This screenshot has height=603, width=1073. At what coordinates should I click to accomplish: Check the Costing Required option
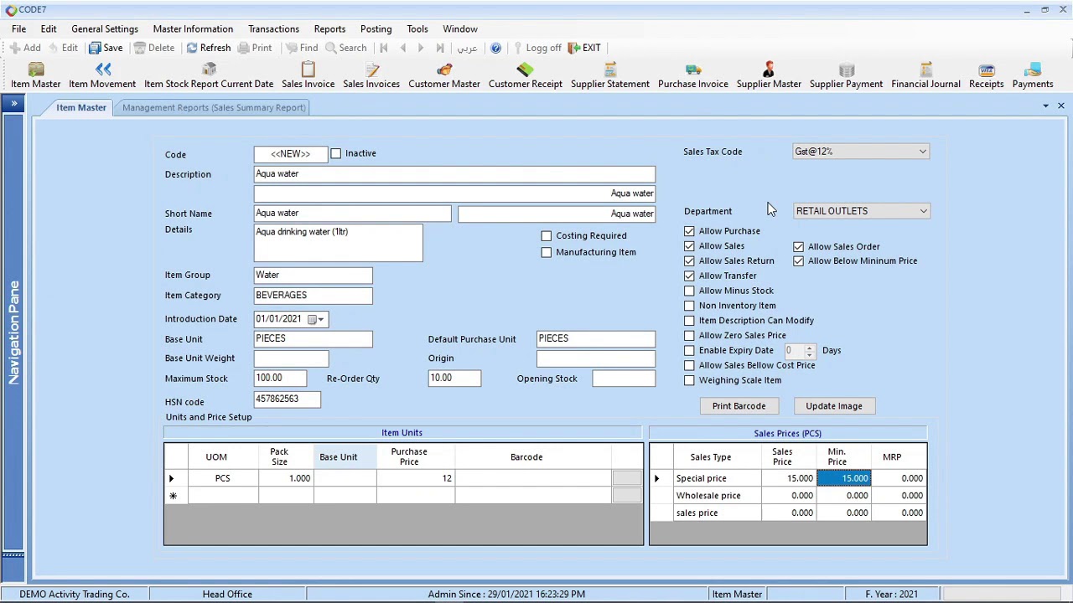point(547,236)
